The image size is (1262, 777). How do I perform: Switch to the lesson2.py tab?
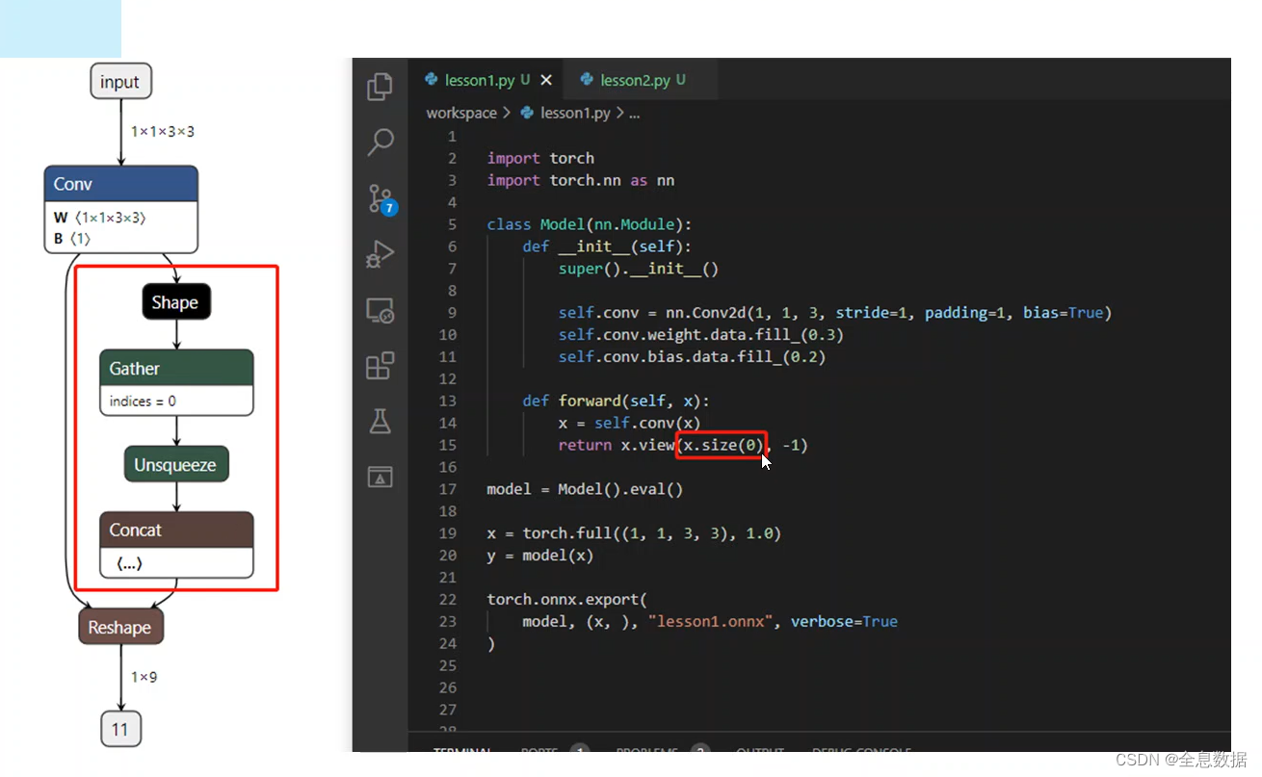(x=633, y=80)
